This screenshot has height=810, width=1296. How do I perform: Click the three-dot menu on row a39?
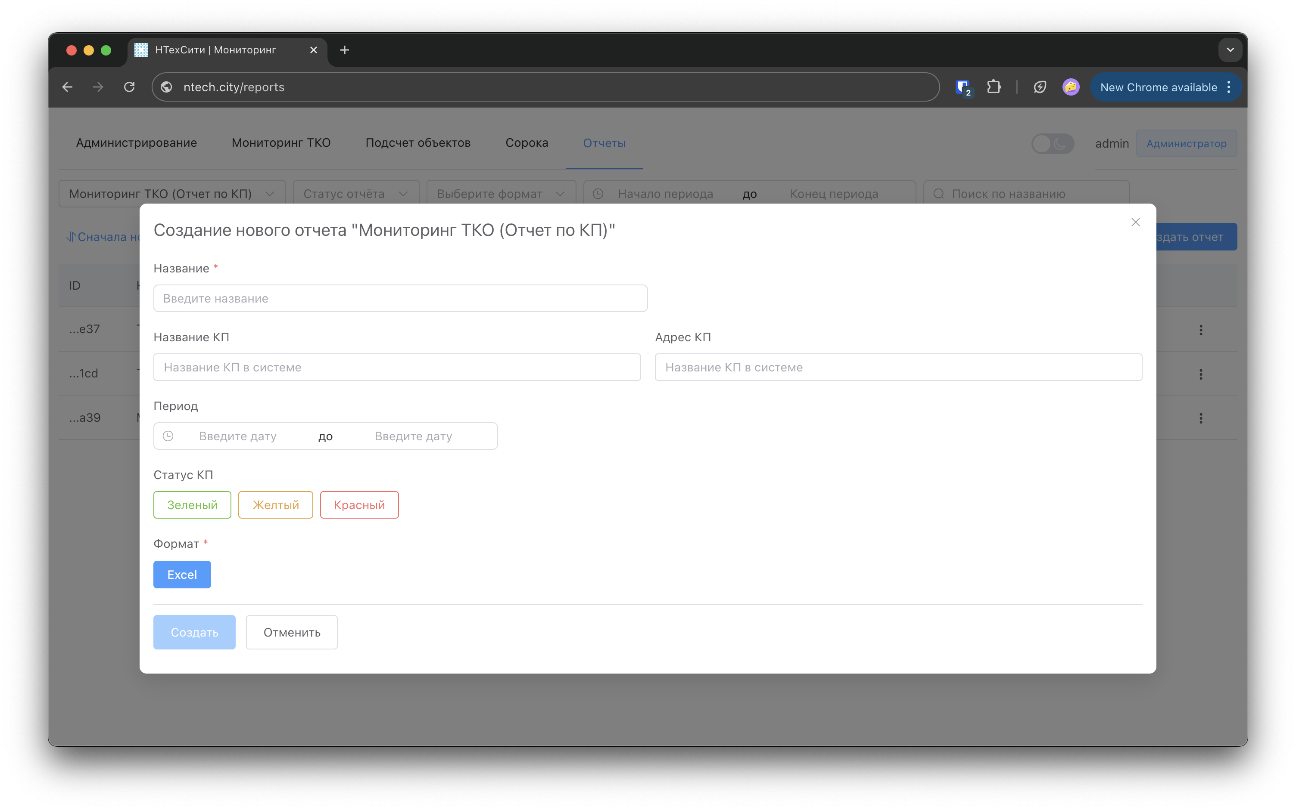click(x=1200, y=418)
